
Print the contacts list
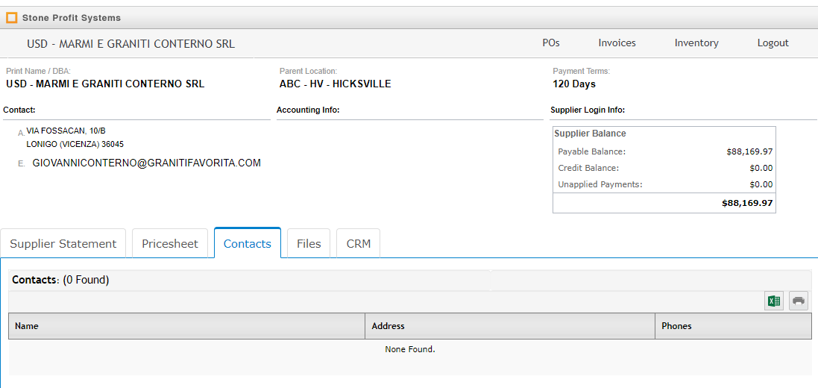(x=798, y=301)
